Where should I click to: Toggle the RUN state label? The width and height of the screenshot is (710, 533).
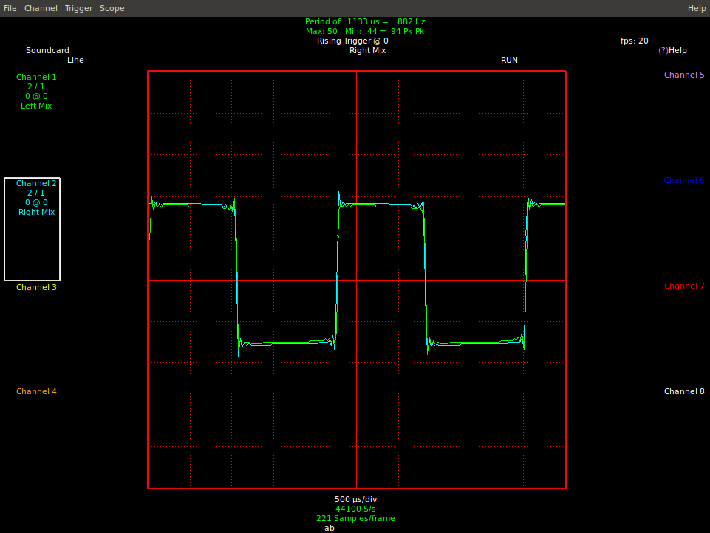[x=509, y=60]
